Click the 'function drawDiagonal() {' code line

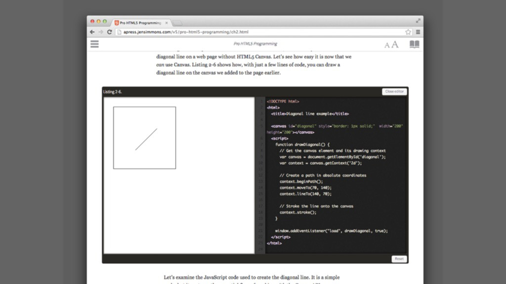coord(302,144)
